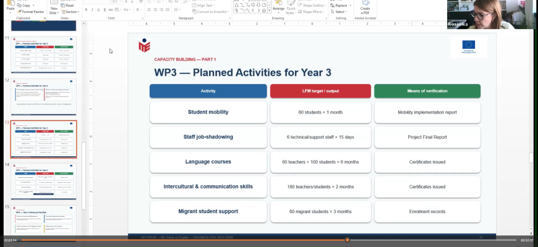The height and width of the screenshot is (247, 538).
Task: Open the Shape Outline dropdown
Action: coord(312,6)
